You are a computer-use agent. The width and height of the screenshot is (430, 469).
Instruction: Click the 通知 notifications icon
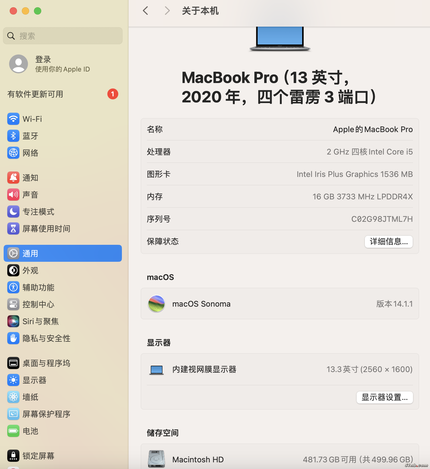point(13,178)
